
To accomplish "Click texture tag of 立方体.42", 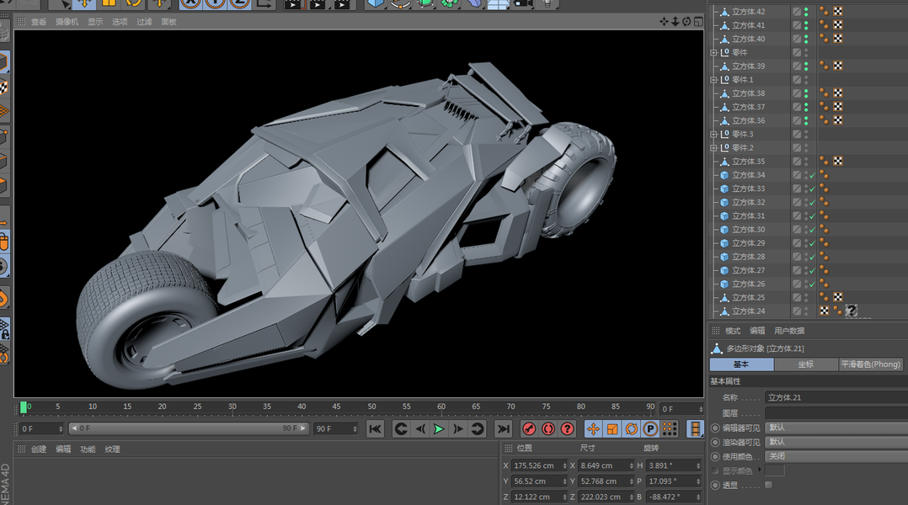I will tap(838, 11).
